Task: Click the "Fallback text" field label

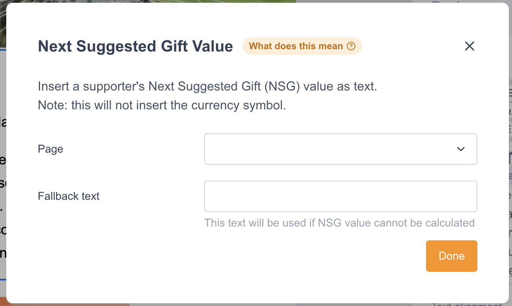Action: pyautogui.click(x=69, y=196)
